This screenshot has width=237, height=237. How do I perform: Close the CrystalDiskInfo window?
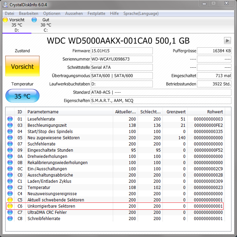coord(226,3)
